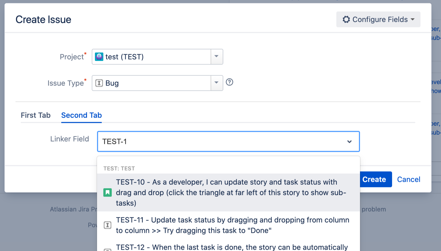Viewport: 441px width, 251px height.
Task: Toggle the Linker Field chevron
Action: point(349,142)
